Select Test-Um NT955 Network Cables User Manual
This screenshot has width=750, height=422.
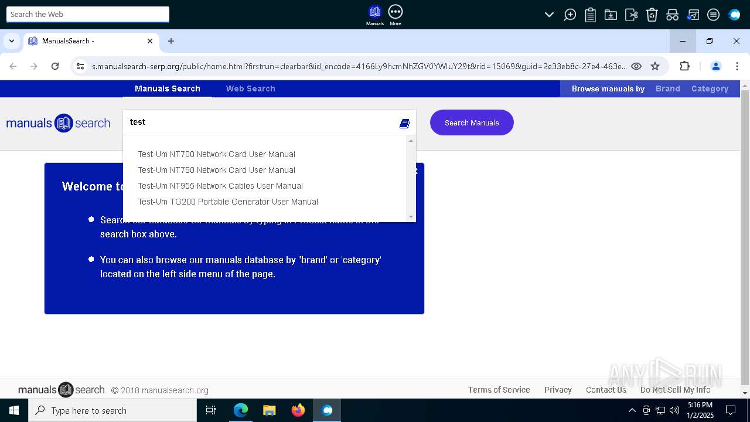[x=220, y=186]
